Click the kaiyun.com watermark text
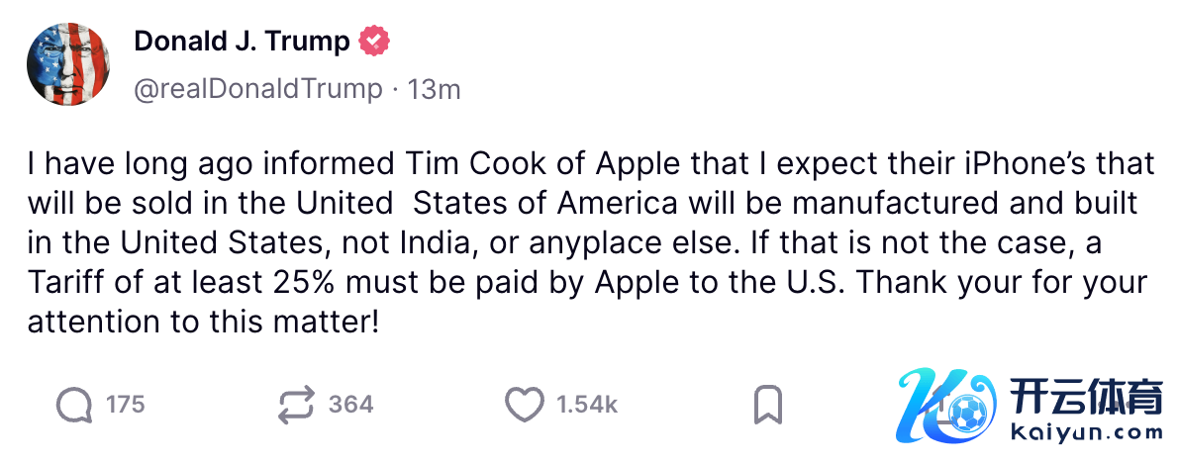Image resolution: width=1178 pixels, height=465 pixels. 1087,432
